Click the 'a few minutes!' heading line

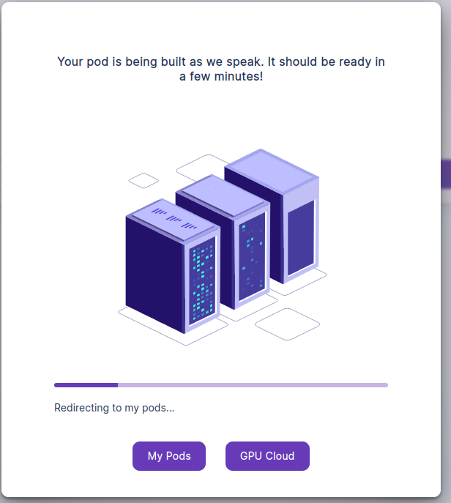point(221,76)
